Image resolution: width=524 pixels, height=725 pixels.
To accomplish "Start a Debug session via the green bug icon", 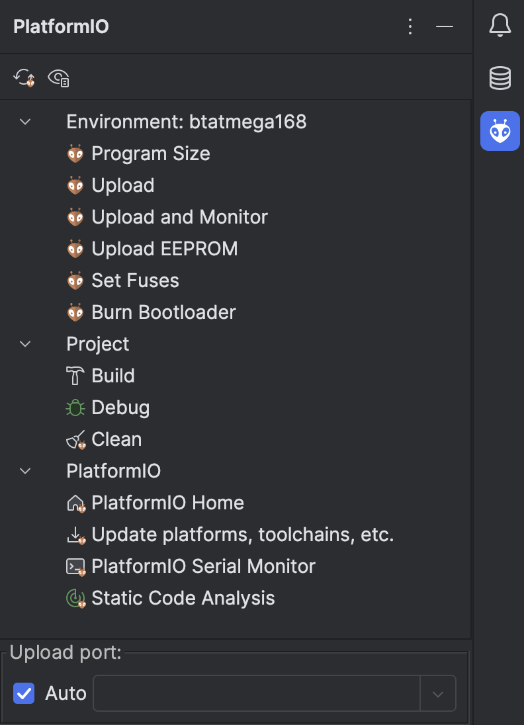I will [x=75, y=407].
